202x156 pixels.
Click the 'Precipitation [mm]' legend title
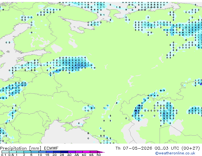click(21, 148)
